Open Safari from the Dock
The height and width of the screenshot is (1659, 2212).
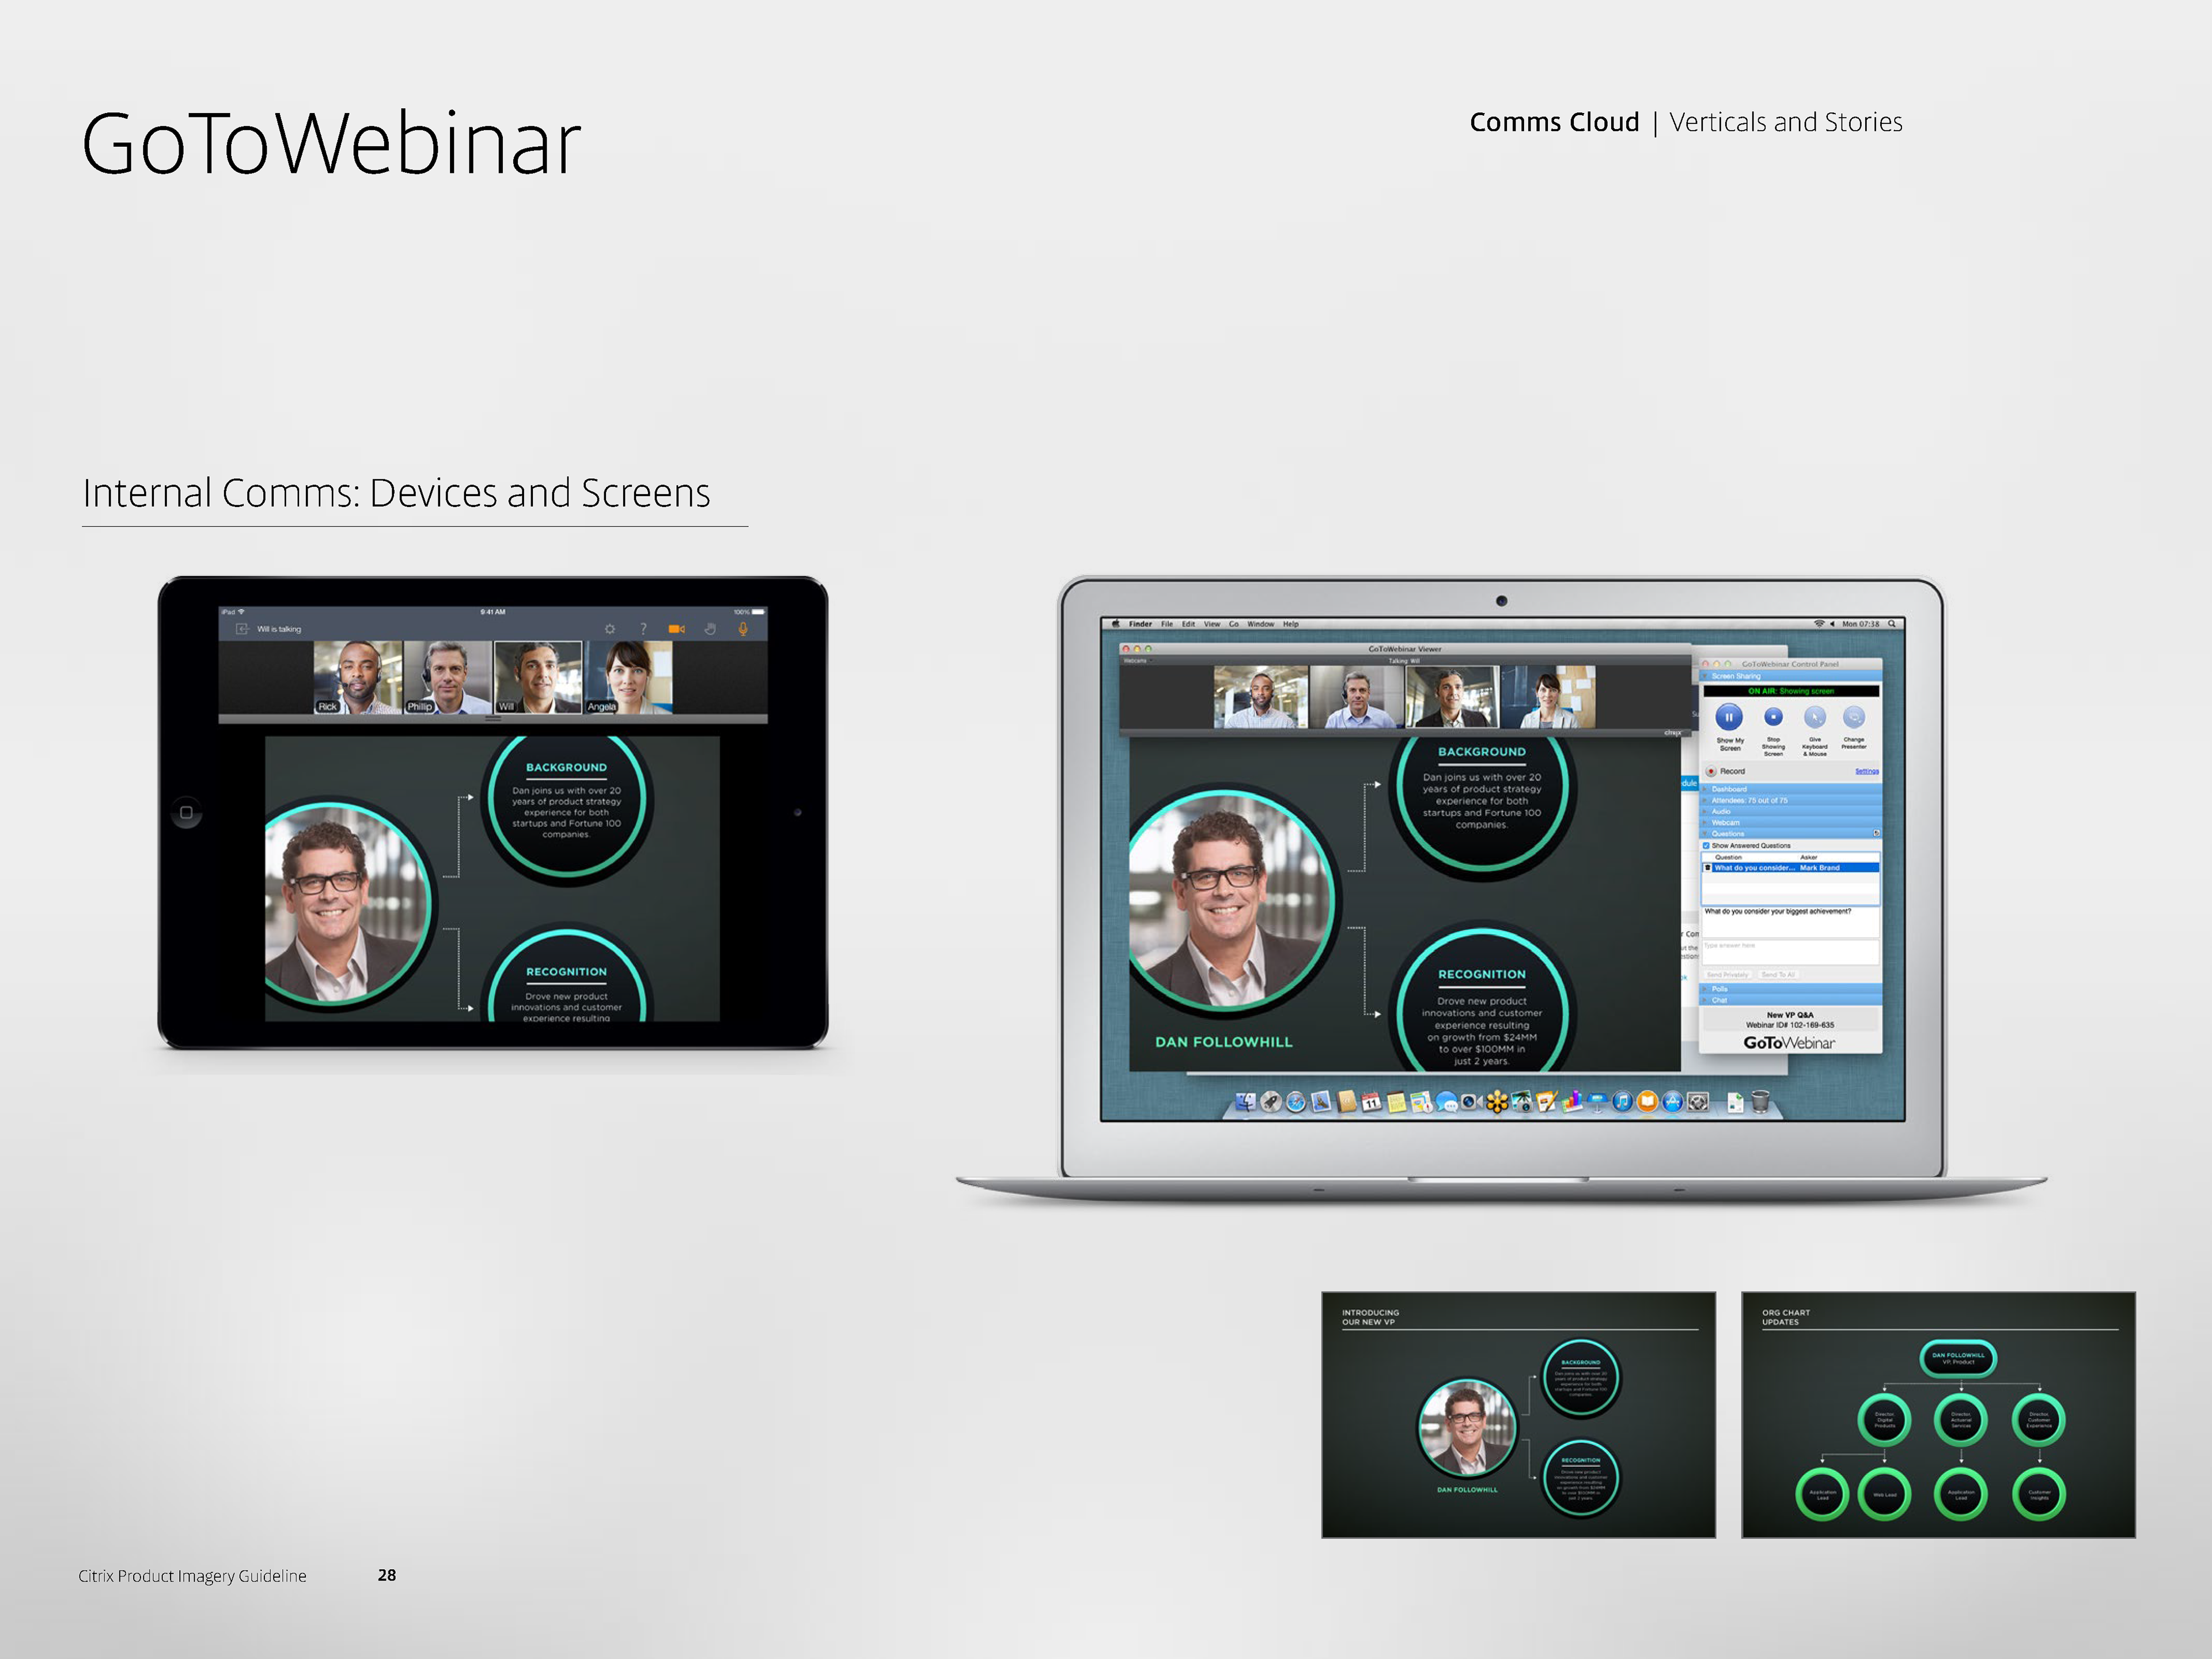pos(1296,1102)
